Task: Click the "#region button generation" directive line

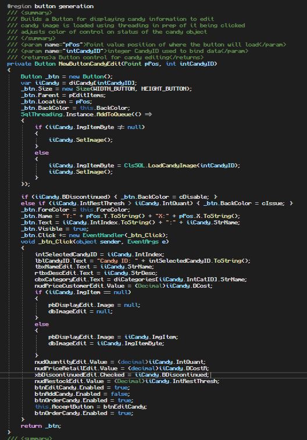Action: tap(50, 6)
